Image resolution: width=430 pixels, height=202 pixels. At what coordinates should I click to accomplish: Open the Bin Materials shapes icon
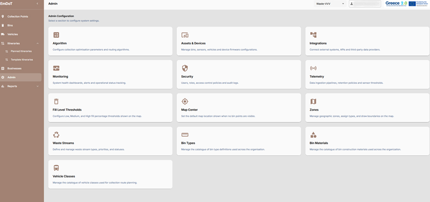coord(313,135)
